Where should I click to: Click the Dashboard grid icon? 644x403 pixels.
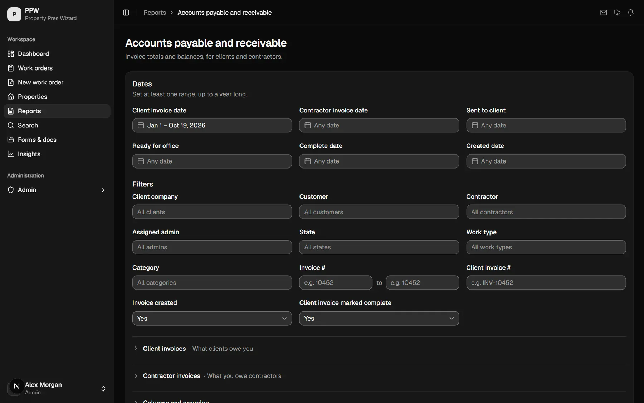[11, 54]
